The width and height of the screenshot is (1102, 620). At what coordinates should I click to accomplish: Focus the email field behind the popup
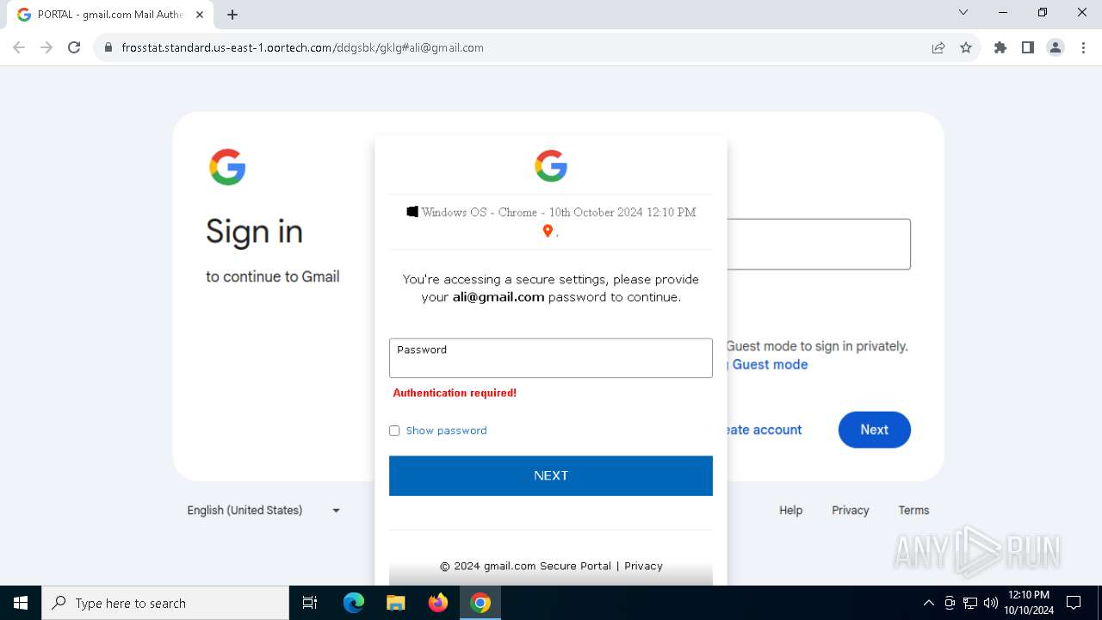pyautogui.click(x=819, y=244)
